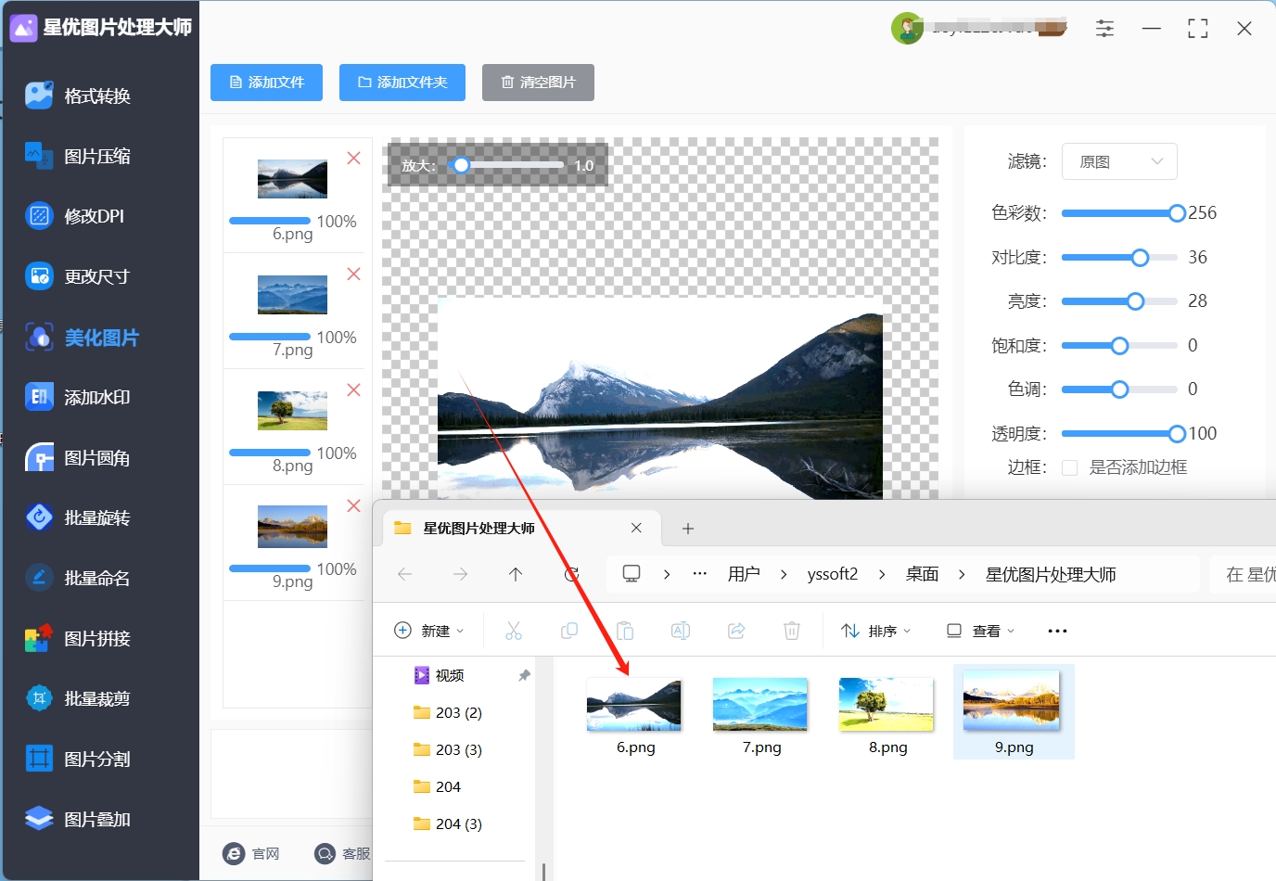Open the 客服 customer service link
This screenshot has width=1276, height=881.
342,853
